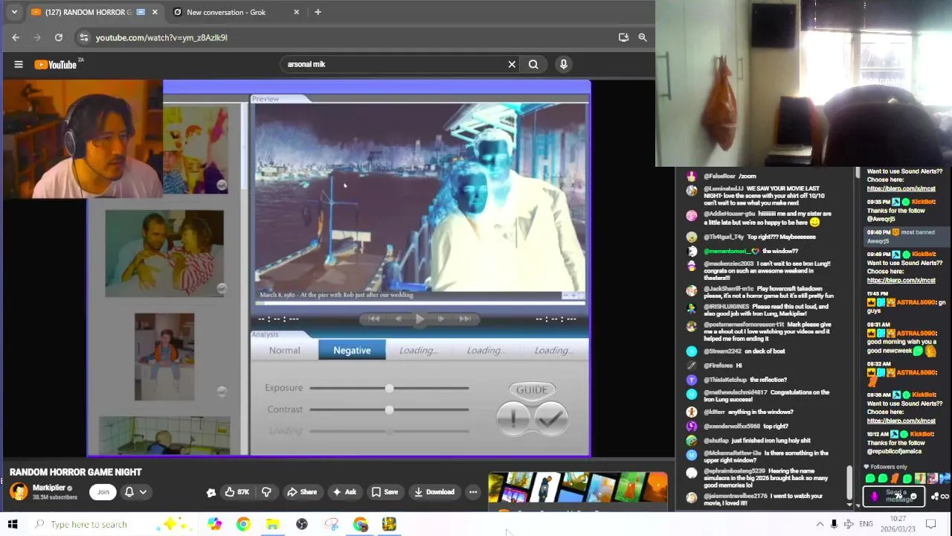Click the infinity points icon beside chat
Viewport: 952px width, 536px height.
point(945,497)
